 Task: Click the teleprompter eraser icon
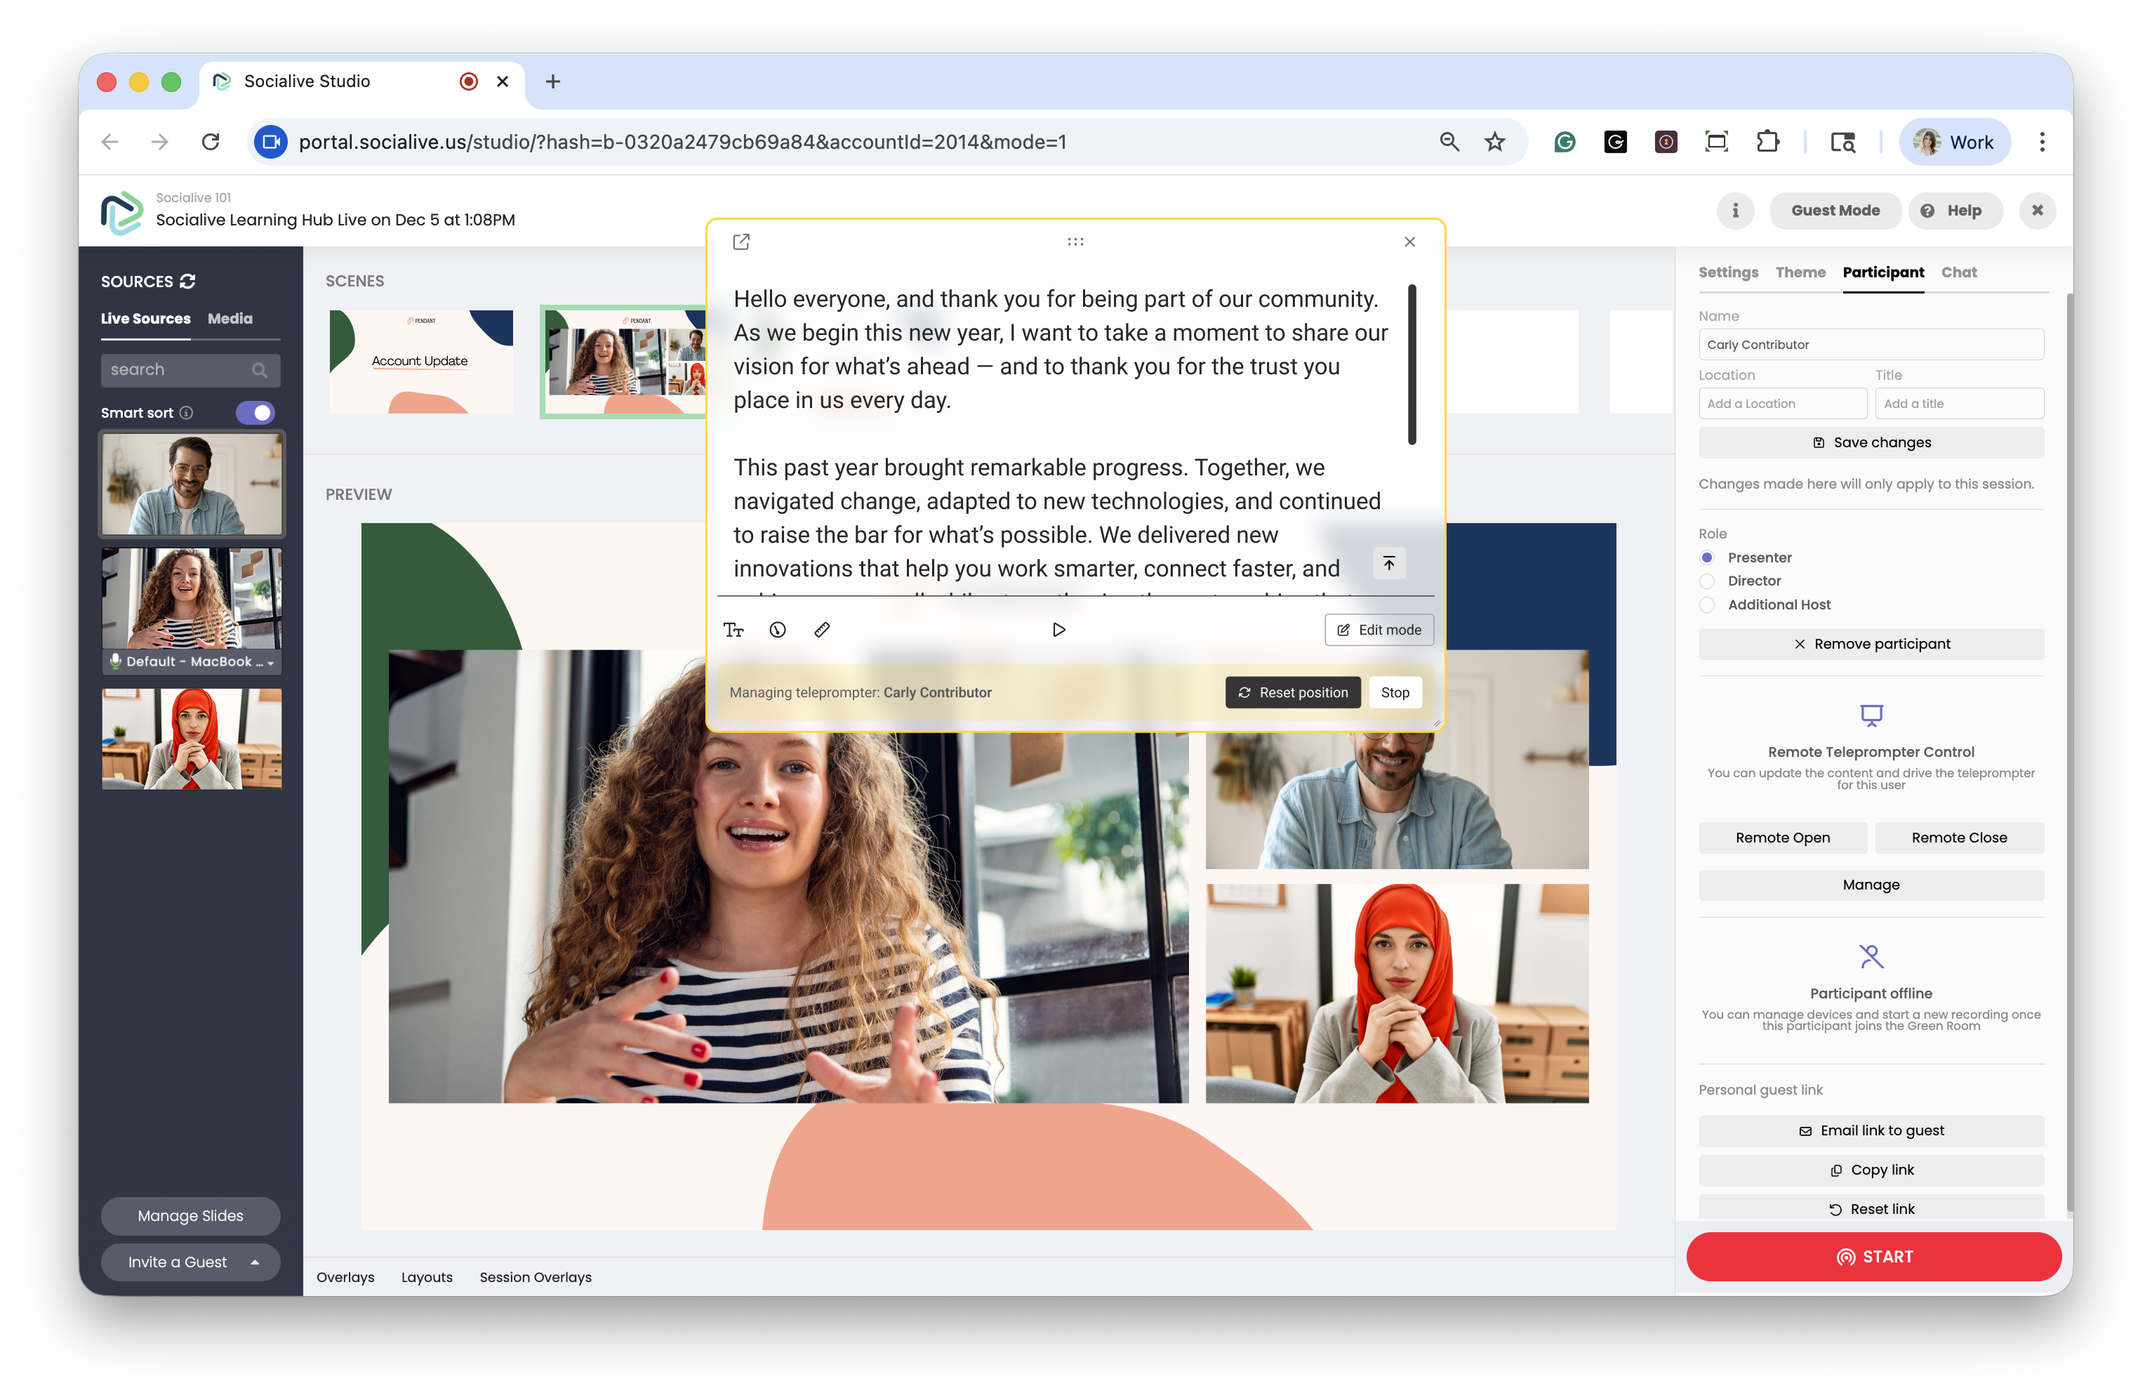pos(822,630)
